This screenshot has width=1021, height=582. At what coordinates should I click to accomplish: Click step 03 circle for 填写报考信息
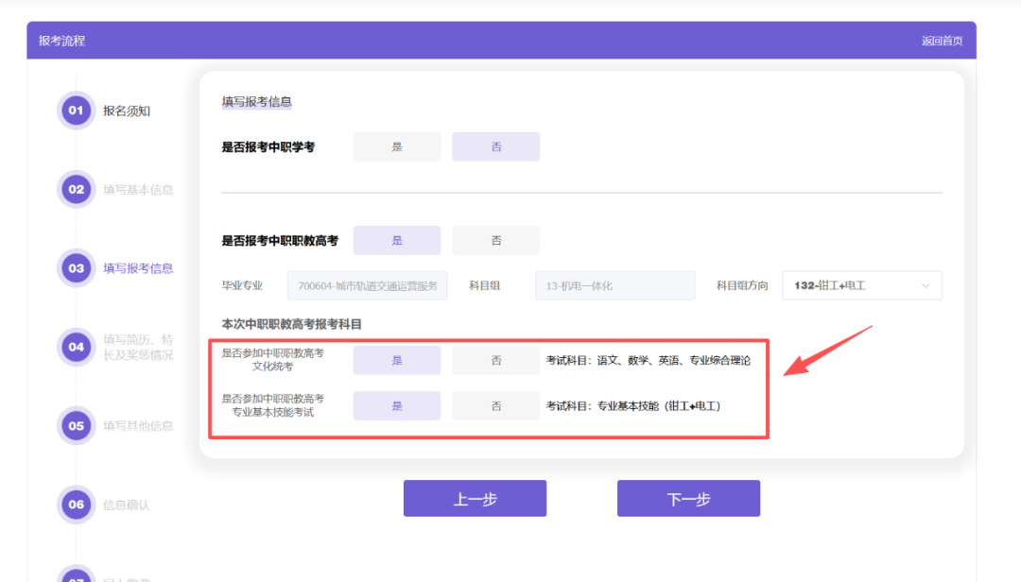77,268
